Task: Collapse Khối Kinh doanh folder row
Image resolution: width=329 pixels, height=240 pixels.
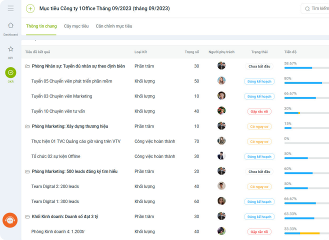Action: [x=27, y=216]
